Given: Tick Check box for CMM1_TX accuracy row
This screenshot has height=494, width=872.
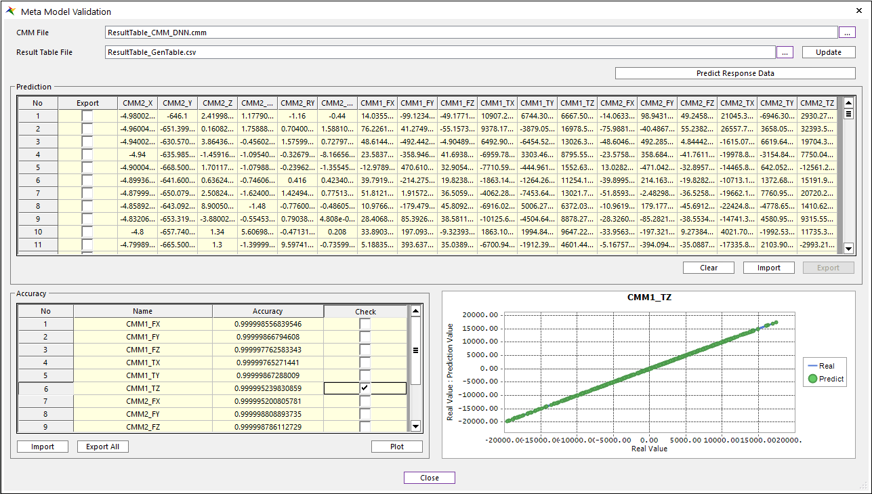Looking at the screenshot, I should tap(365, 363).
